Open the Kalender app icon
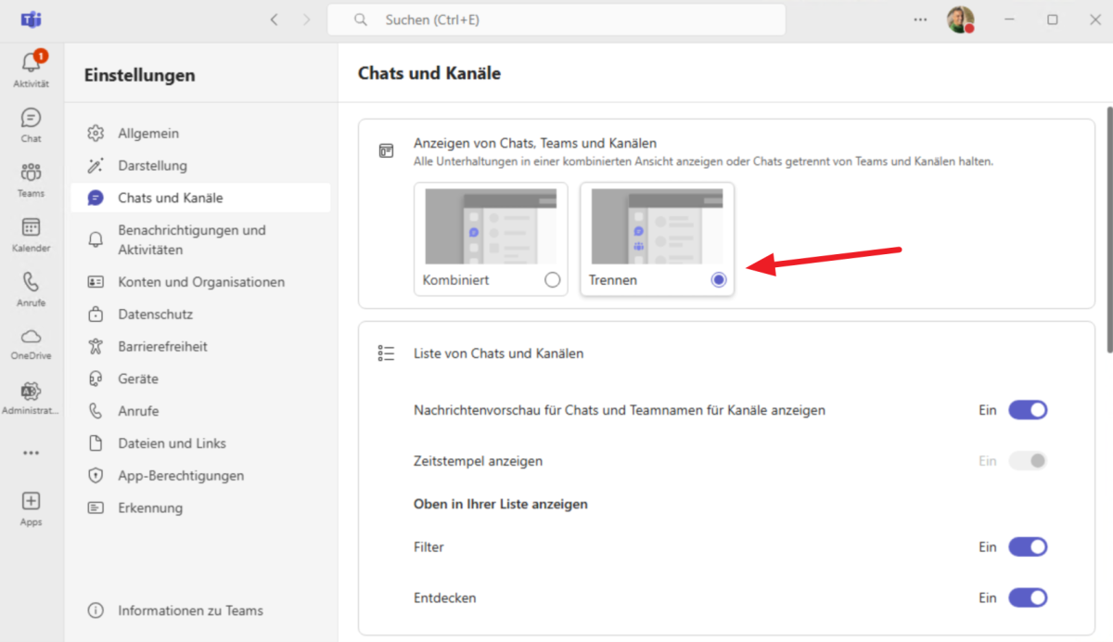 31,228
